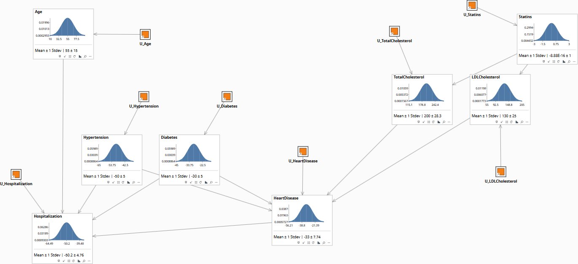Screen dimensions: 578x264
Task: Click the grid hash icon on Hypertension node
Action: (118, 182)
